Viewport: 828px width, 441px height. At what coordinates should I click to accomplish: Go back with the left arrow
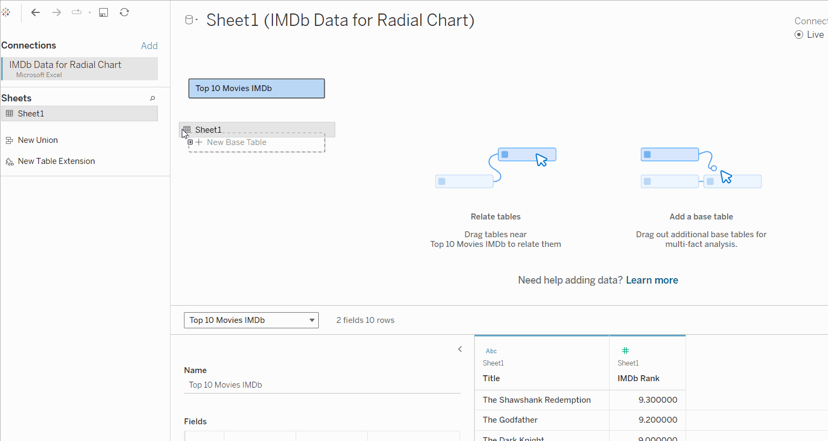36,12
